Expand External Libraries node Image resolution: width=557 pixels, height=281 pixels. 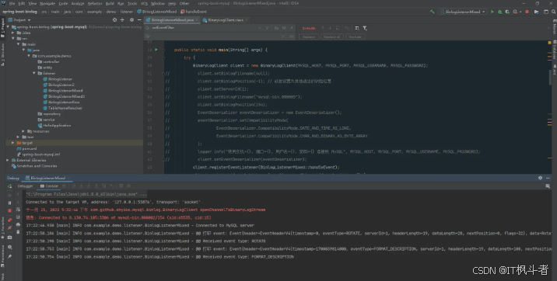coord(8,160)
